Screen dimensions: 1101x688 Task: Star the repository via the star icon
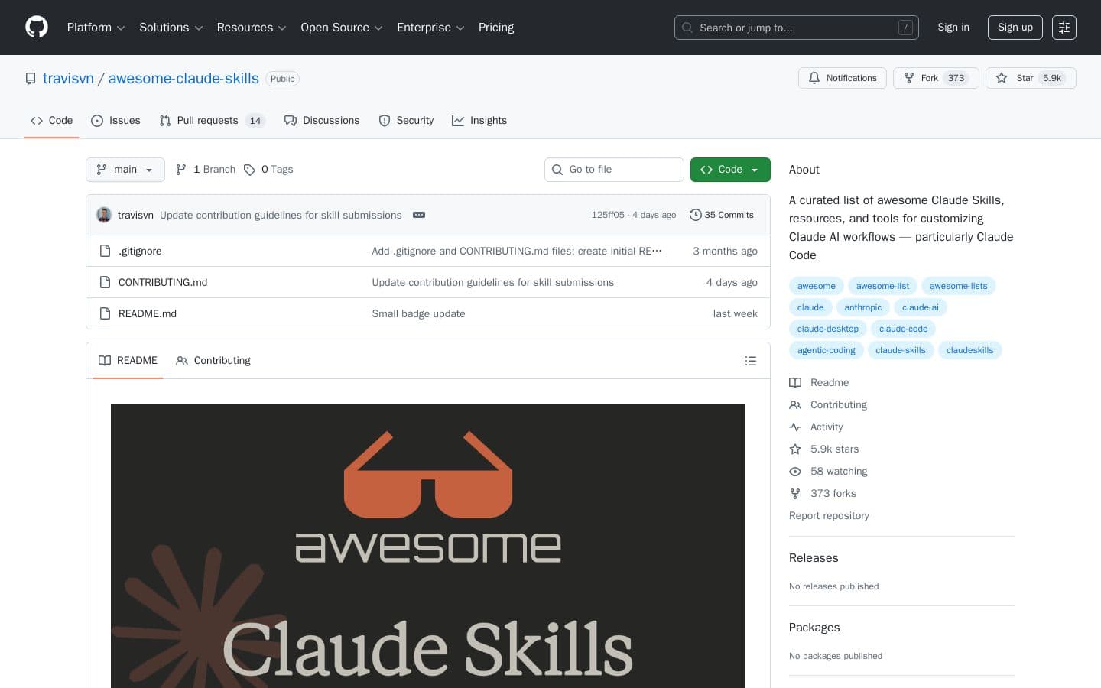pos(1002,78)
